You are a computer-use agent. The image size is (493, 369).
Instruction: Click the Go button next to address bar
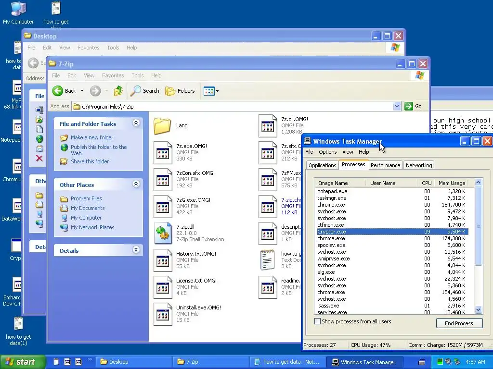pos(413,106)
